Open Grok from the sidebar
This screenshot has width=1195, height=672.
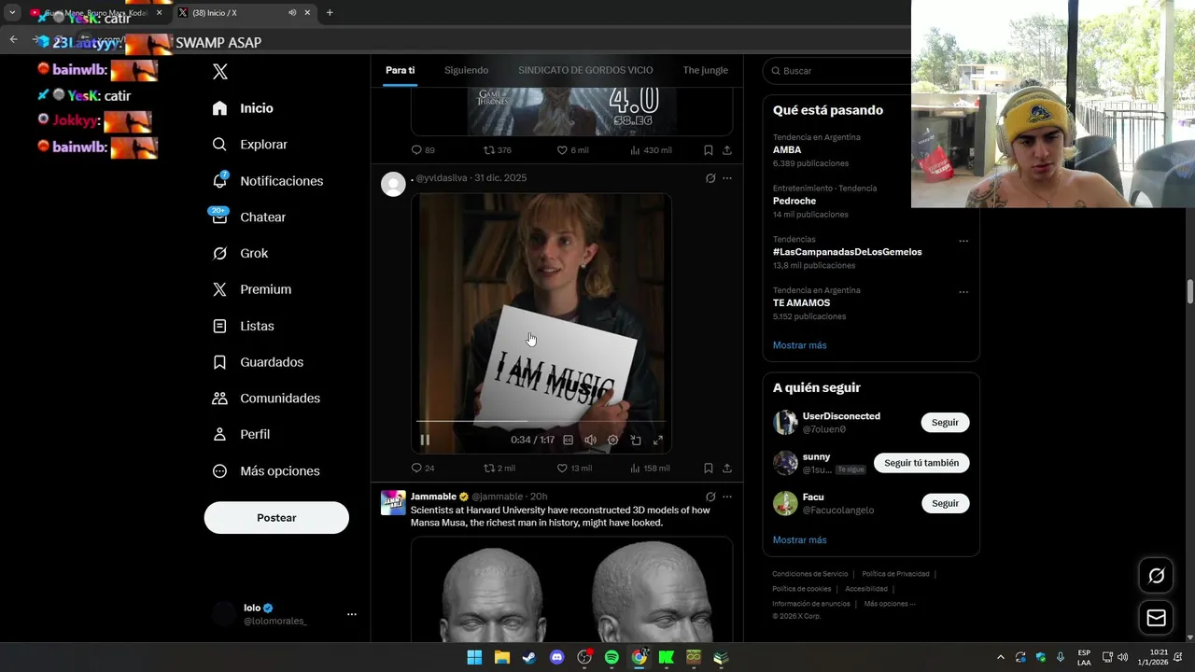240,253
